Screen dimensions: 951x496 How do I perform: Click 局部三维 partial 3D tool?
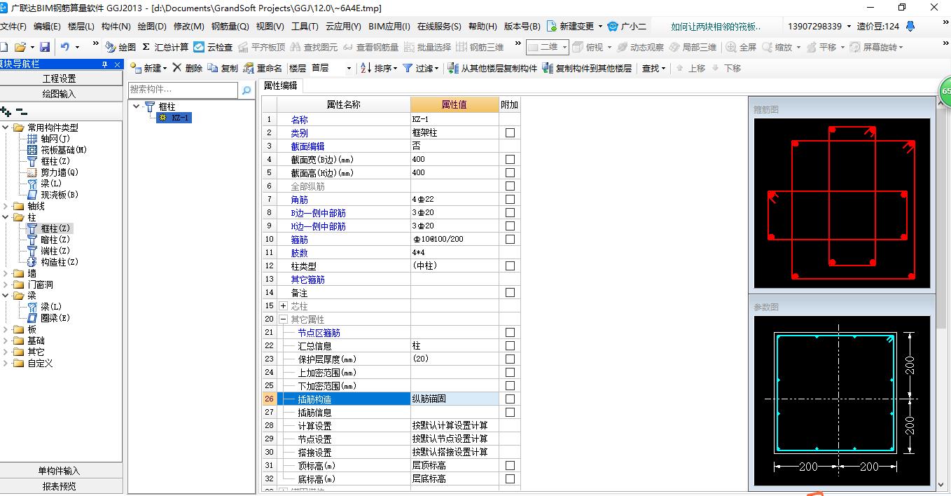pos(693,47)
